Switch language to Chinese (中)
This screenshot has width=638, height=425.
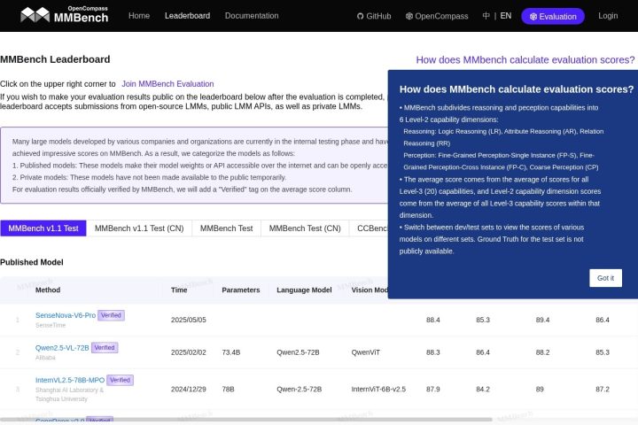[x=486, y=16]
